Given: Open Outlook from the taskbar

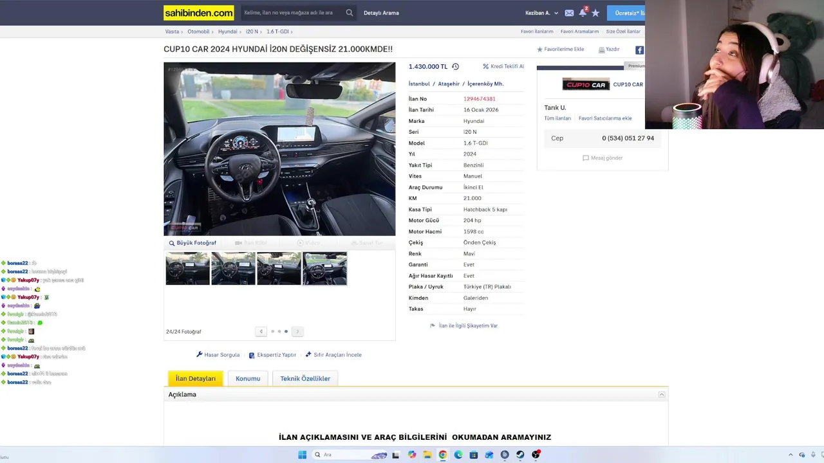Looking at the screenshot, I should [x=489, y=455].
